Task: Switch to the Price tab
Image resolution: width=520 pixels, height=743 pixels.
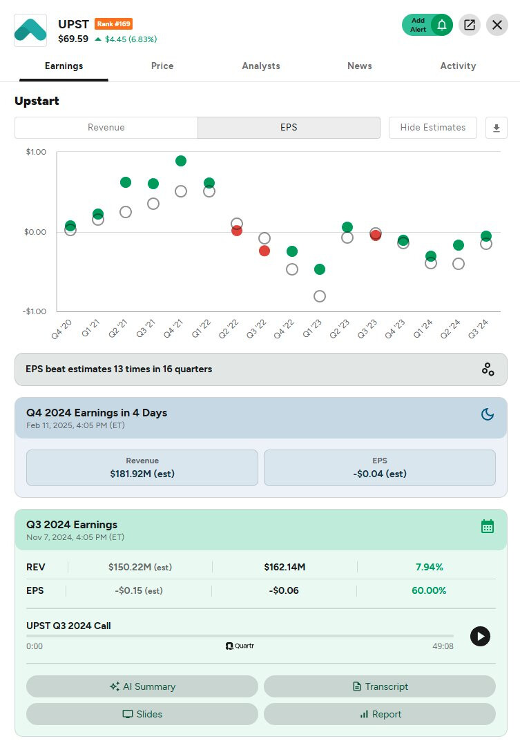Action: (x=162, y=66)
